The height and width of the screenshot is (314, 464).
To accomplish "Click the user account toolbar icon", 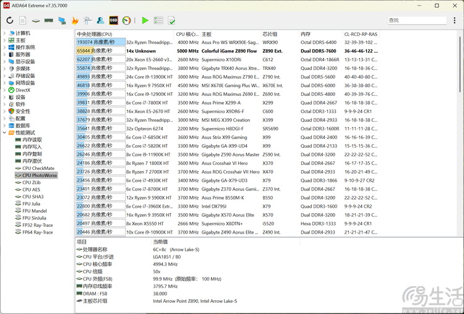I will 101,20.
